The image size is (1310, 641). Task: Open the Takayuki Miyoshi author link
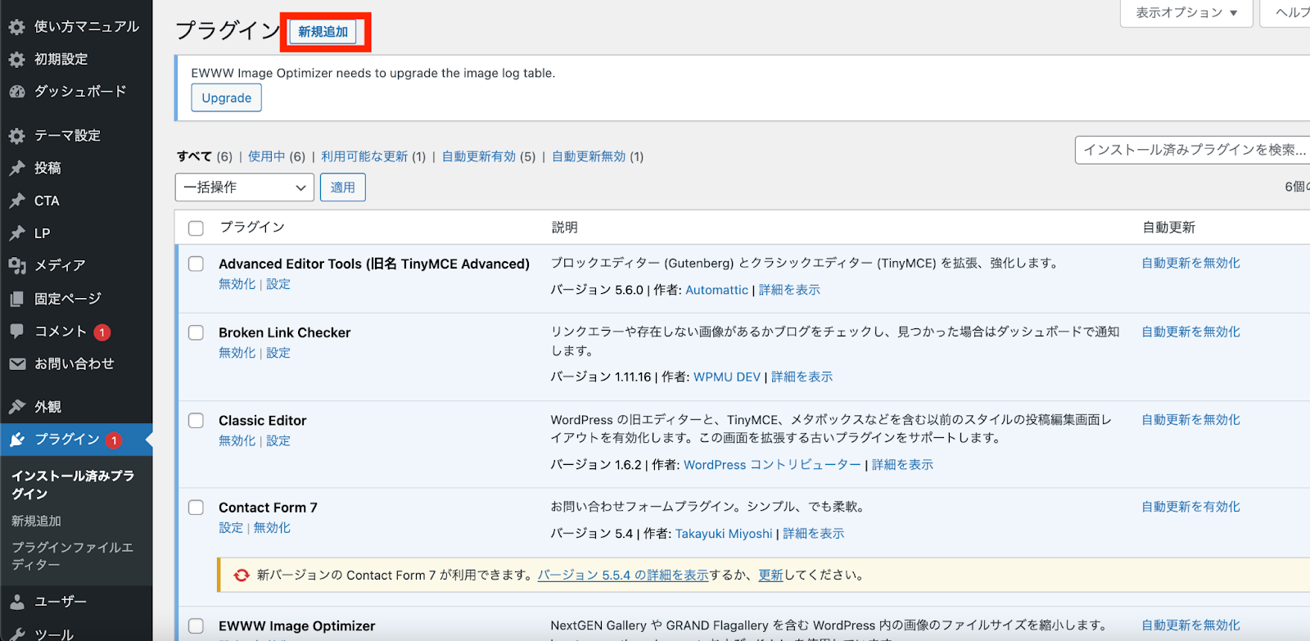point(724,534)
